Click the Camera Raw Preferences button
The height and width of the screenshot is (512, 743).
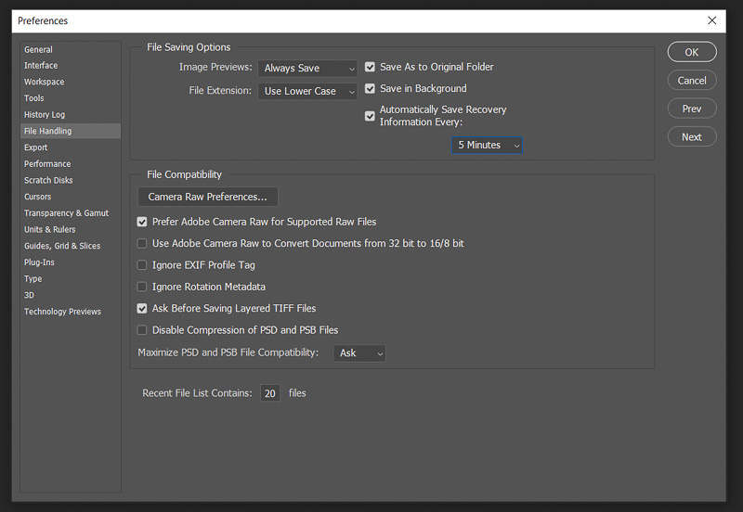207,197
